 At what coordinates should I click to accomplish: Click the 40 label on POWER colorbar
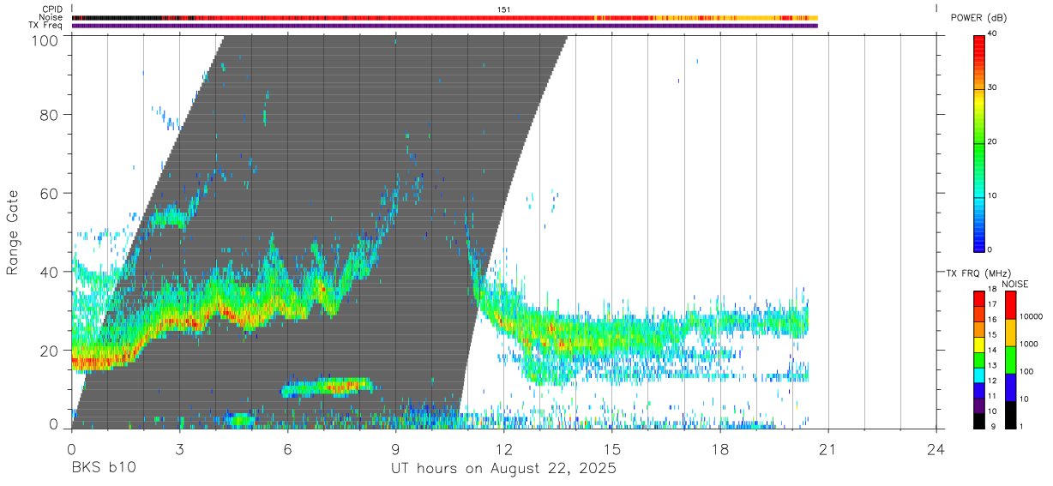[x=994, y=34]
